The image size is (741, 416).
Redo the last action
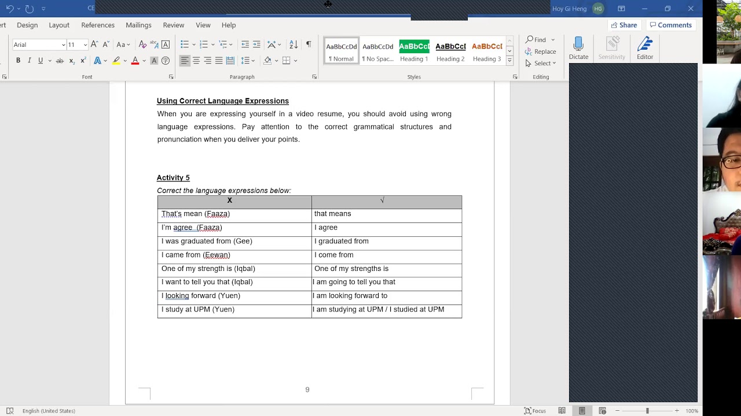pyautogui.click(x=30, y=9)
